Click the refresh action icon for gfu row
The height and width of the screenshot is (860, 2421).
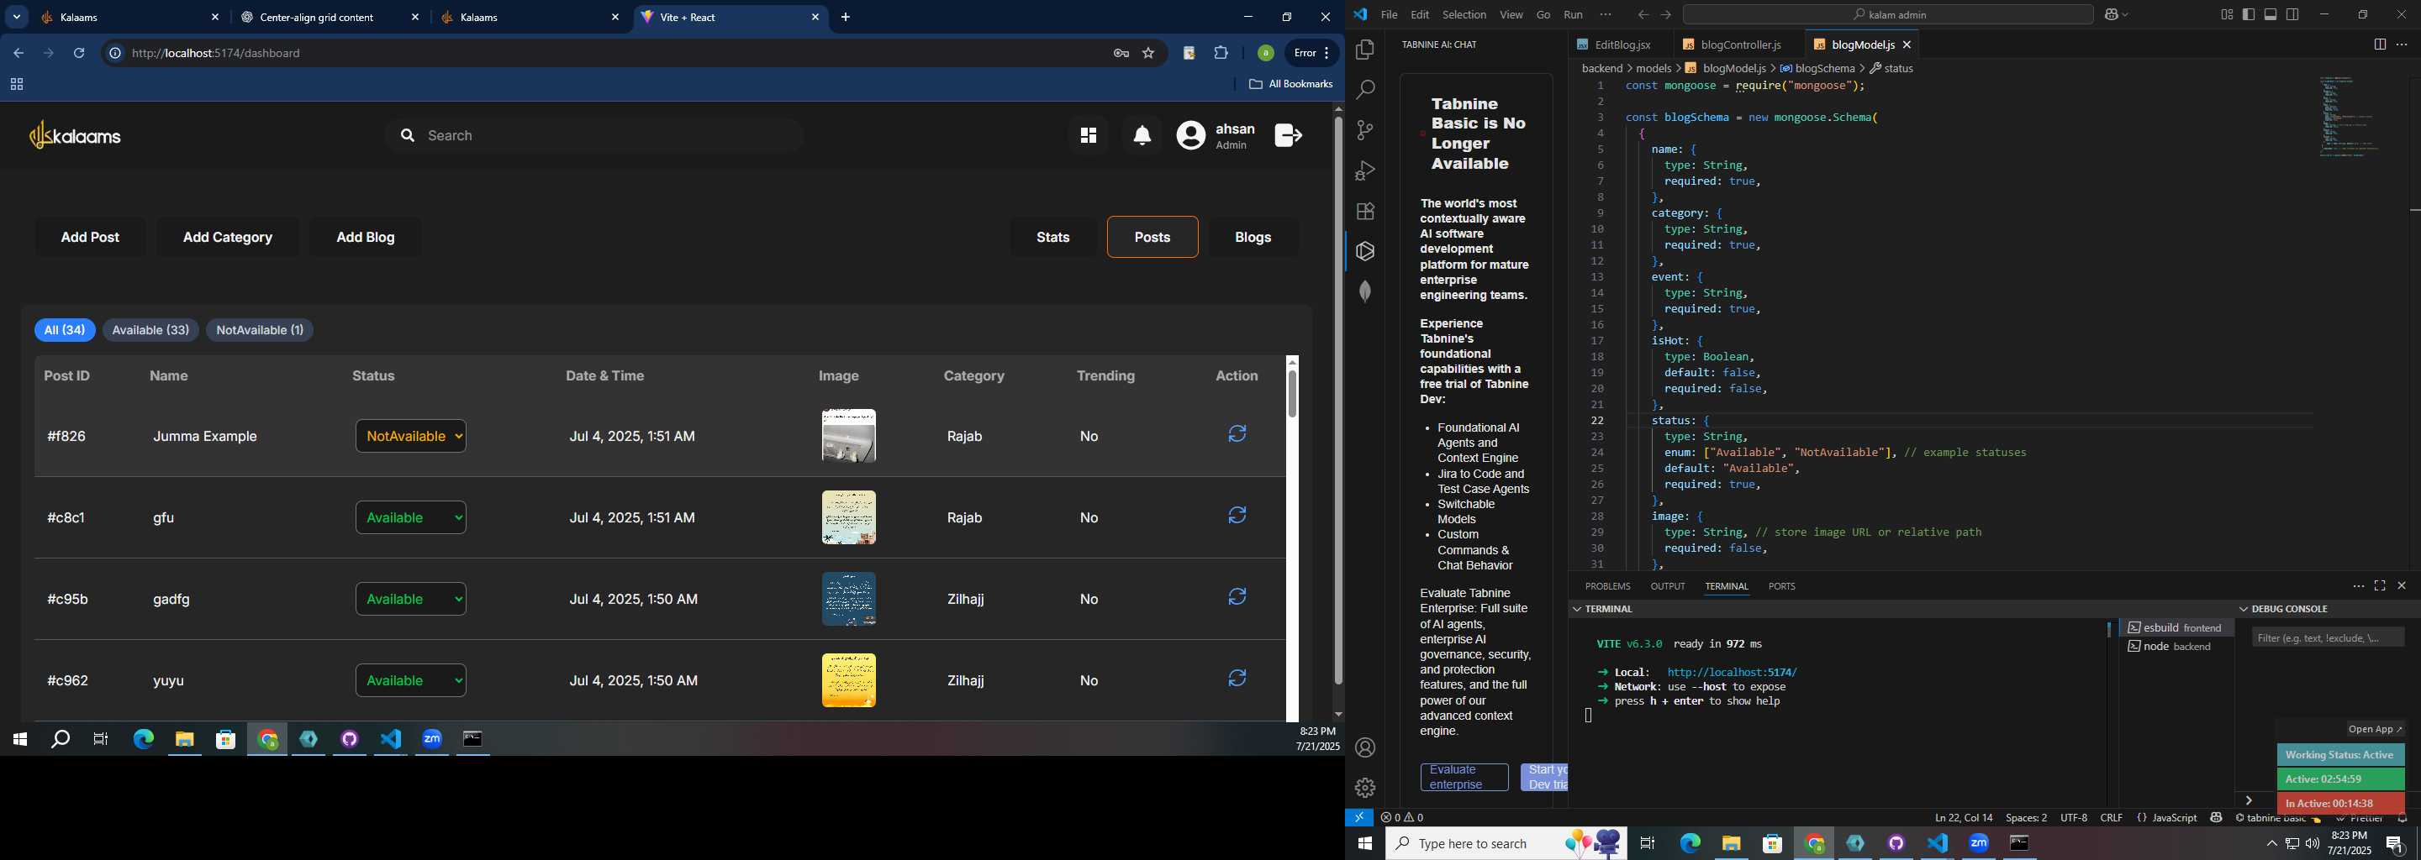(x=1237, y=516)
